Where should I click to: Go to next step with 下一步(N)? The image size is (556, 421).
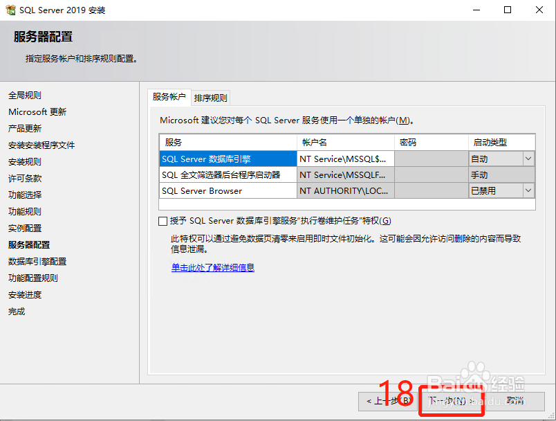(451, 401)
